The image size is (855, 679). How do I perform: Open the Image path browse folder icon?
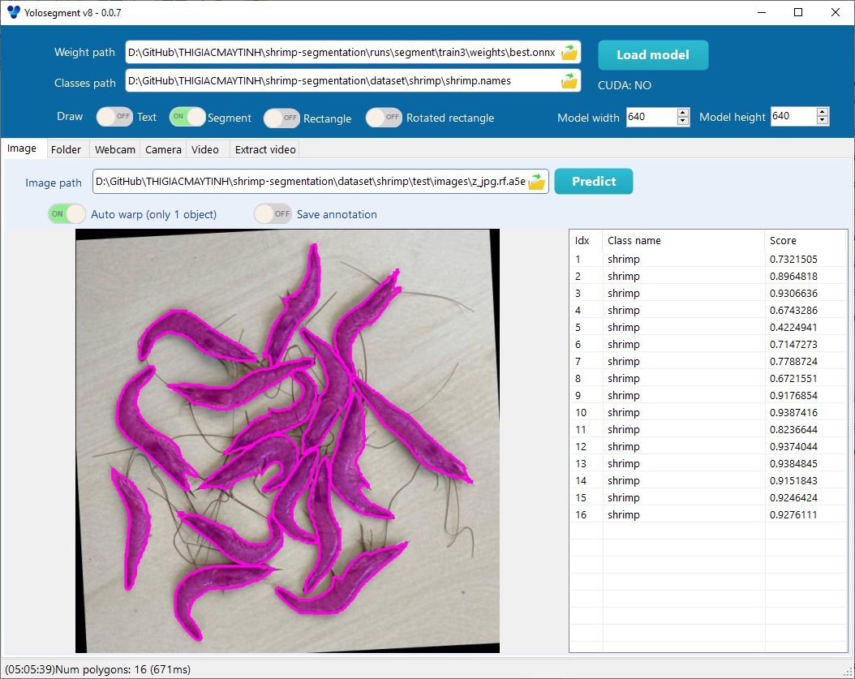point(536,183)
